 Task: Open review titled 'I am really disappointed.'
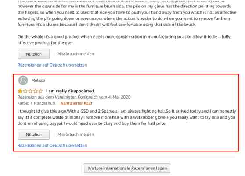[x=70, y=91]
